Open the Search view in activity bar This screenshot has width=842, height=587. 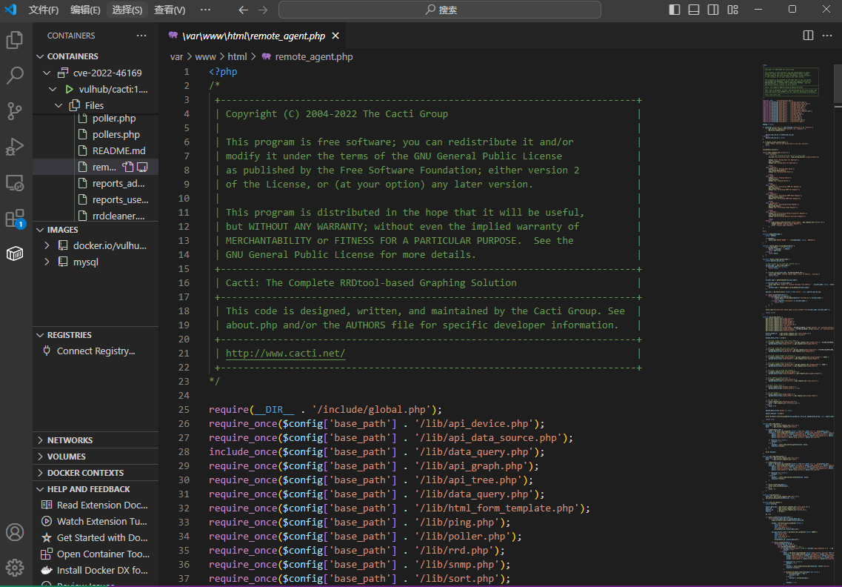[15, 76]
